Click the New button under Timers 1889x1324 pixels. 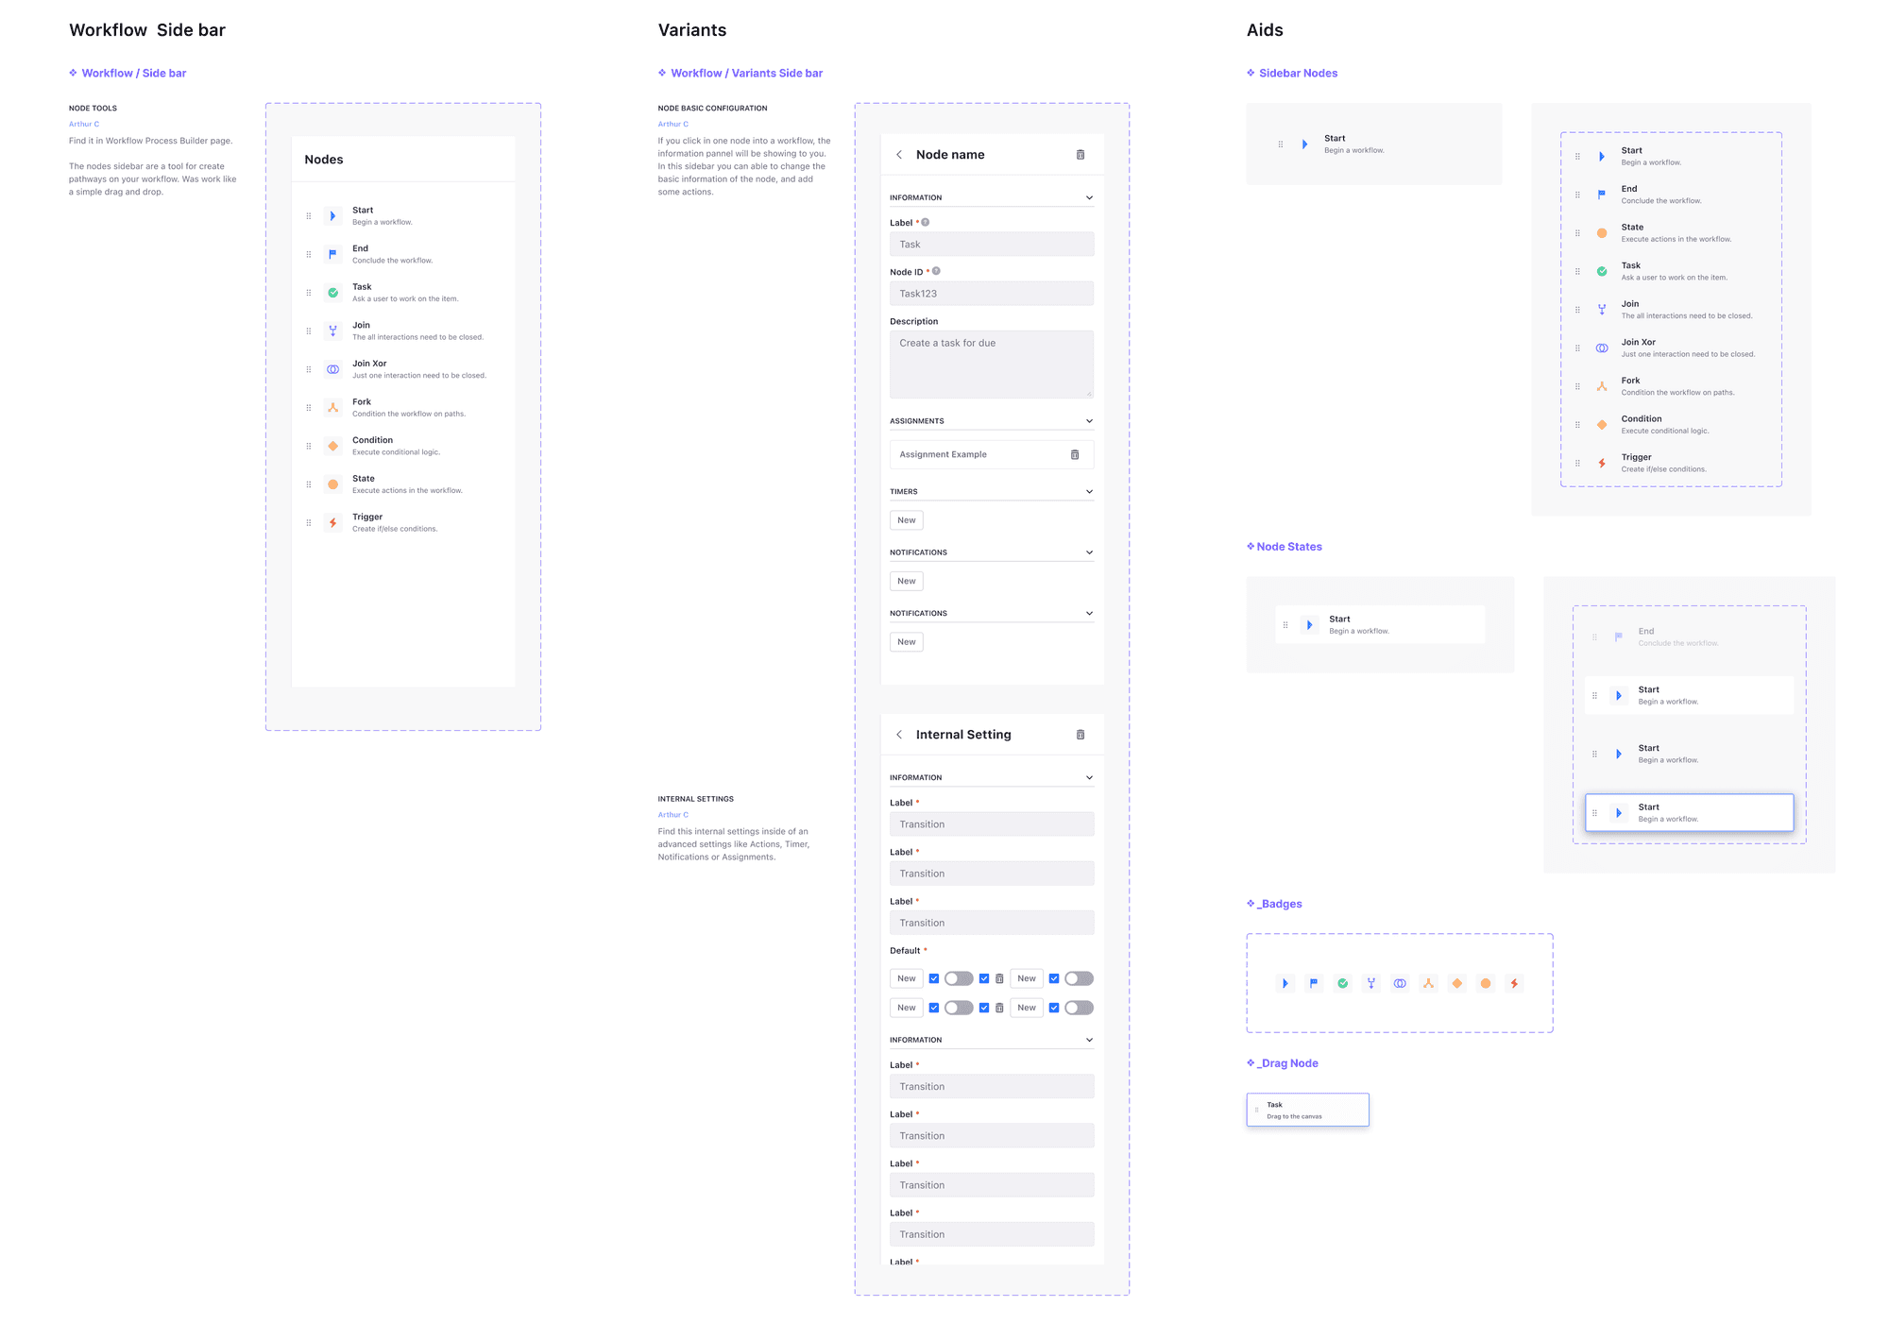click(907, 520)
